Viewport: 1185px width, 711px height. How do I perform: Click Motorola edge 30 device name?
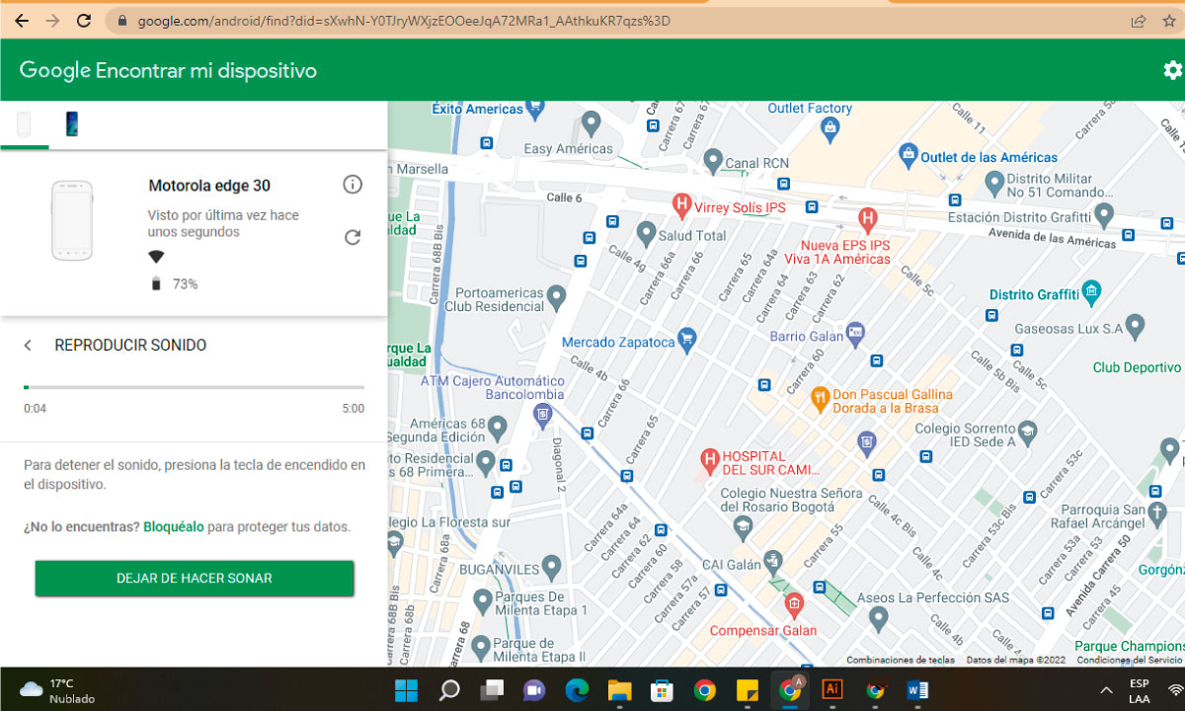coord(209,186)
